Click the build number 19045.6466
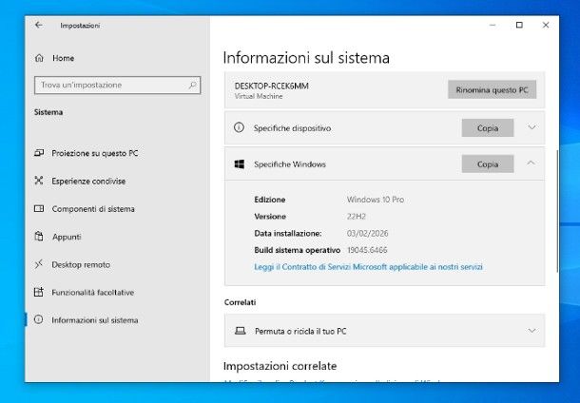 pos(367,250)
